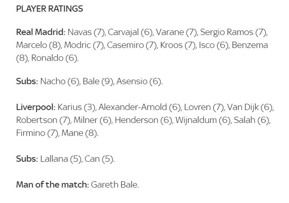Click the Gareth Bale name
Viewport: 289px width, 203px height.
(114, 185)
